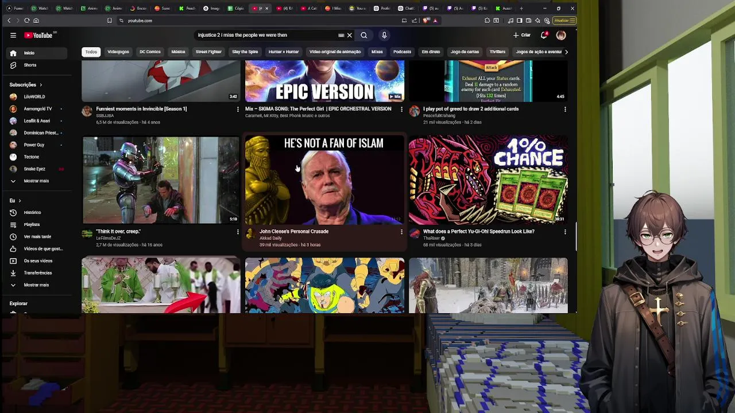Open the Perfect Yu-Gi-Oh! Speedrun thumbnail
This screenshot has width=735, height=413.
tap(488, 180)
